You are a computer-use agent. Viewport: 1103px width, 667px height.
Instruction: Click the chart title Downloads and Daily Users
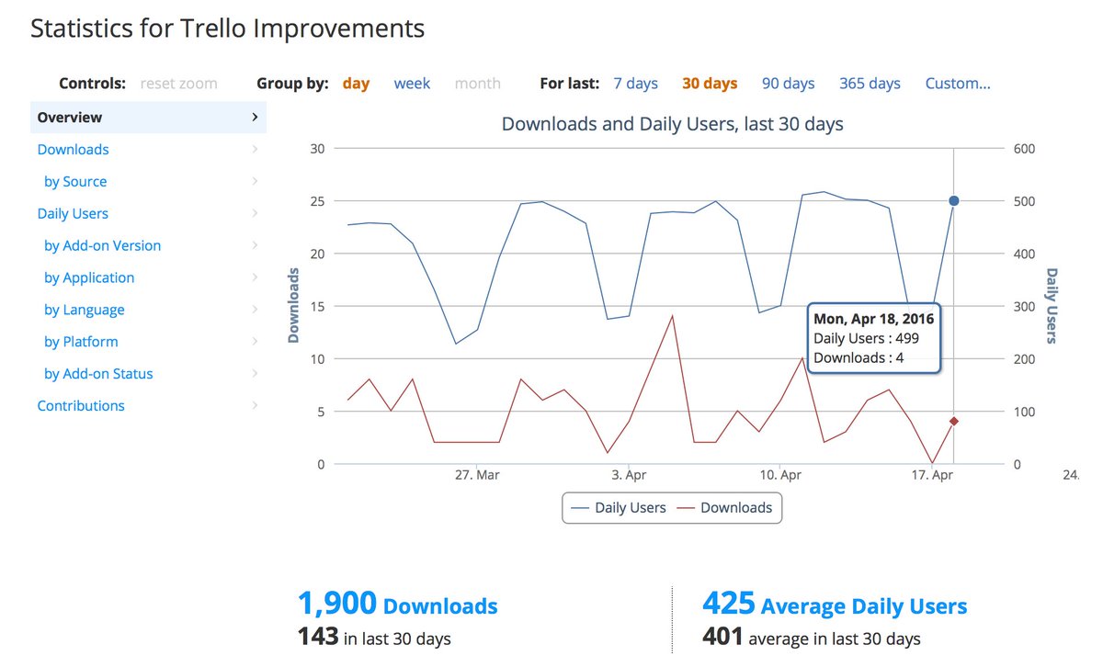[x=672, y=123]
